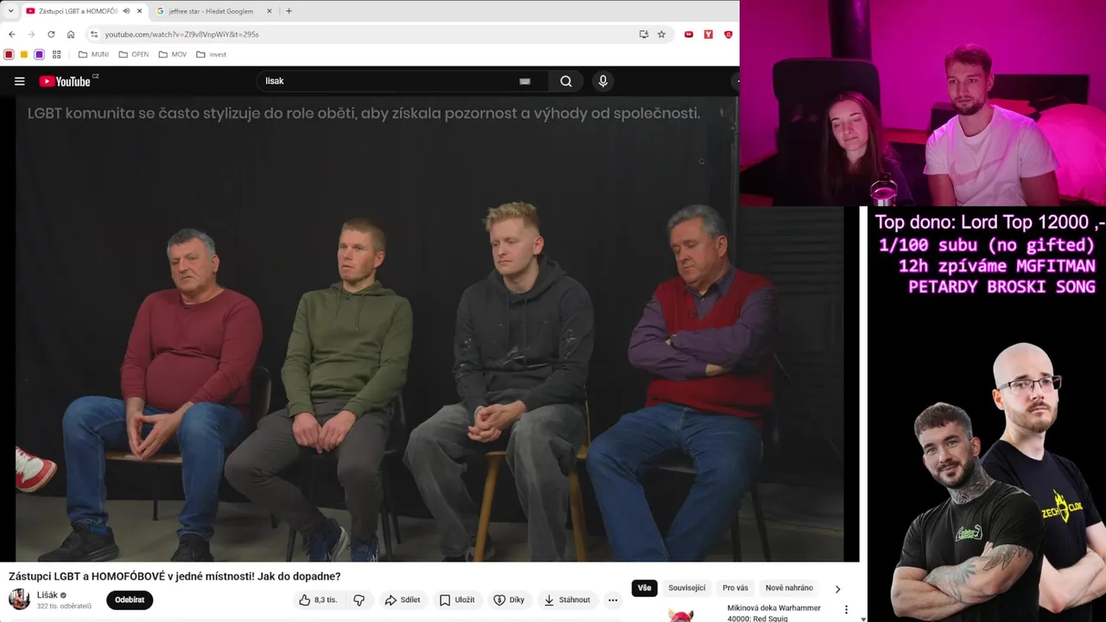Expand the MUNI bookmarks folder
The image size is (1106, 622).
click(93, 54)
